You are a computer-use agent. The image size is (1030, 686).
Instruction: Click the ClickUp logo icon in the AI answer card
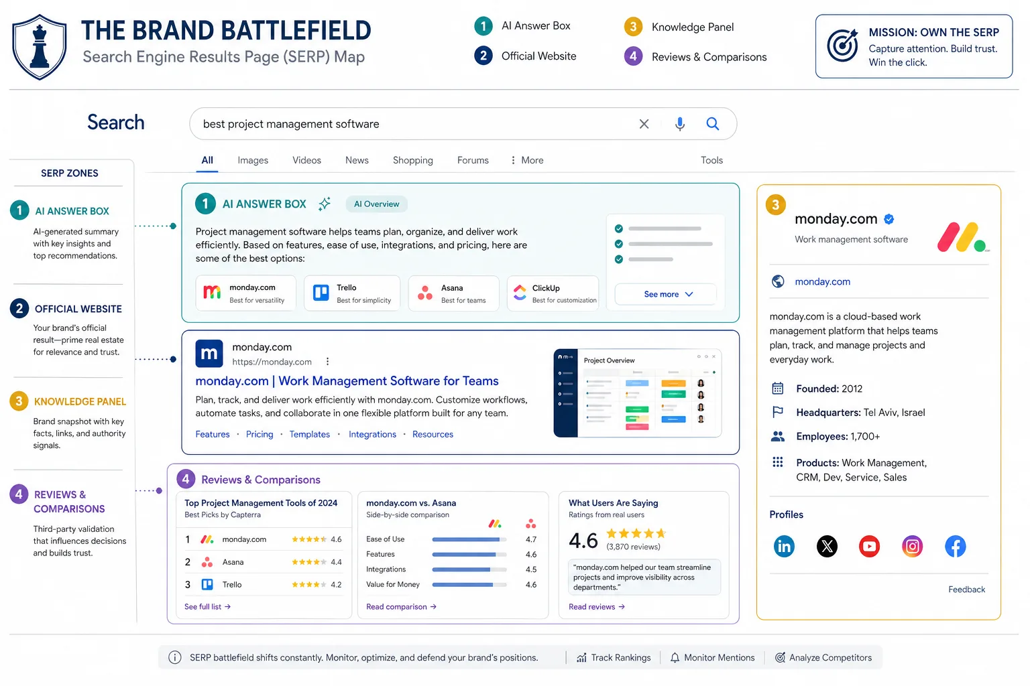click(520, 293)
